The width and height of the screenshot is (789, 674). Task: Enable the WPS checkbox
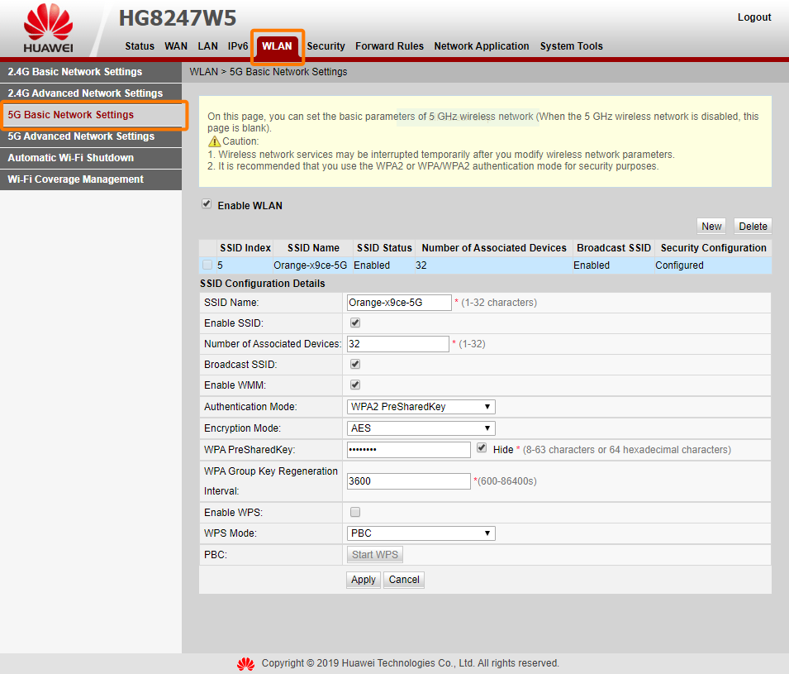pos(355,512)
